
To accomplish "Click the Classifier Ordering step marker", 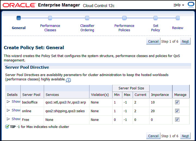I will [87, 18].
